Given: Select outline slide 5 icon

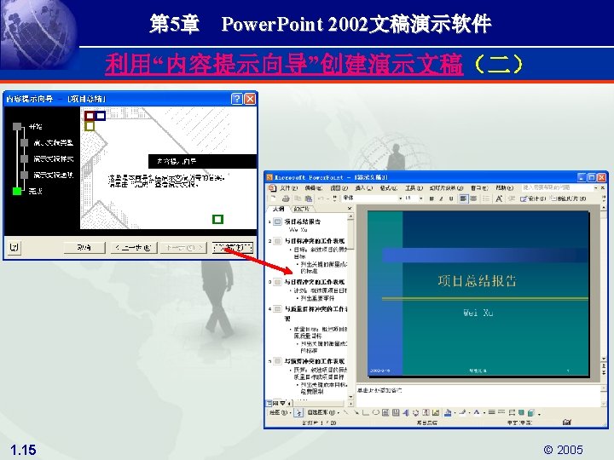Looking at the screenshot, I should [278, 361].
